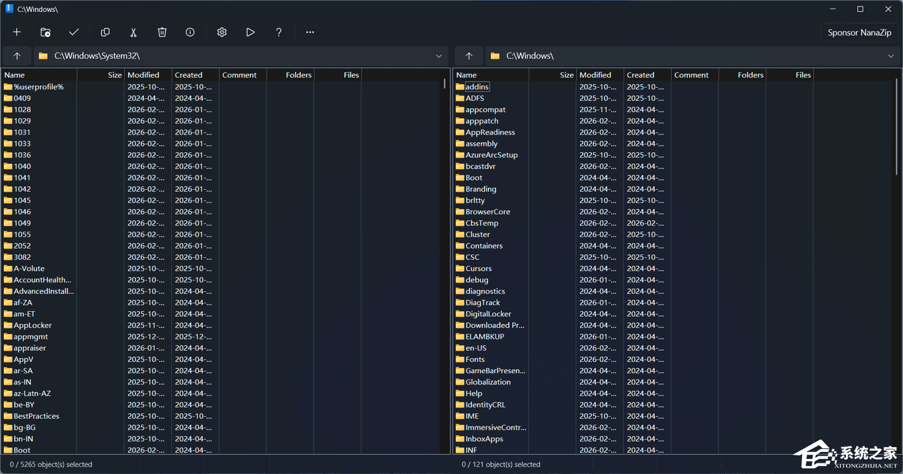
Task: Select the az-Latn-AZ folder
Action: [x=32, y=393]
